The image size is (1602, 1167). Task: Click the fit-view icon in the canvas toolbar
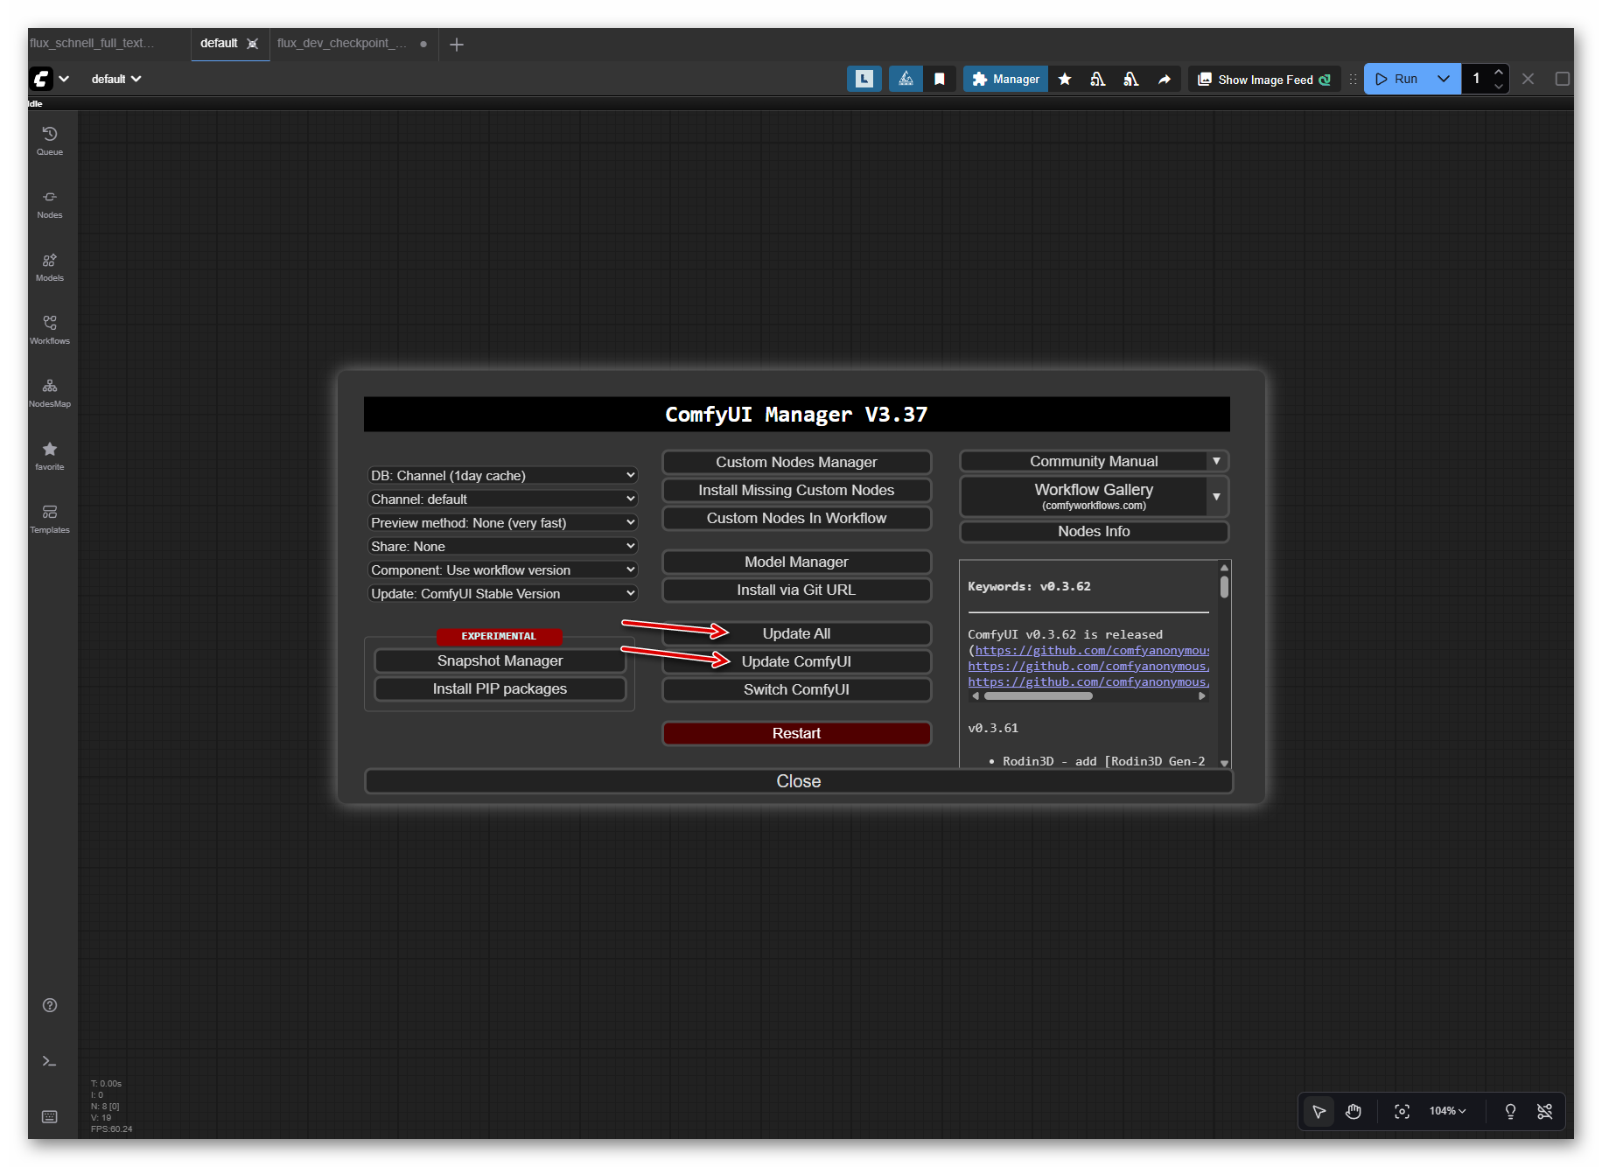(1402, 1111)
